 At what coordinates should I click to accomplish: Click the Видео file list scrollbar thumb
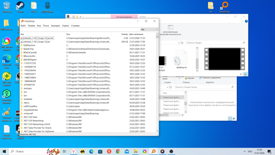(197, 64)
